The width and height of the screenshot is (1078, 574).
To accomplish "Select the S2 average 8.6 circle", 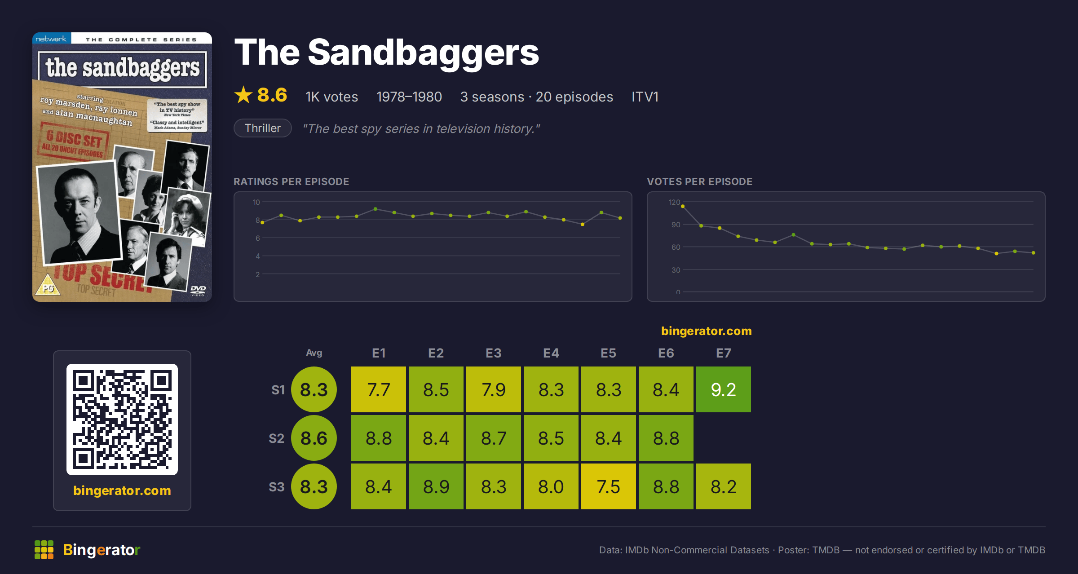I will coord(314,438).
